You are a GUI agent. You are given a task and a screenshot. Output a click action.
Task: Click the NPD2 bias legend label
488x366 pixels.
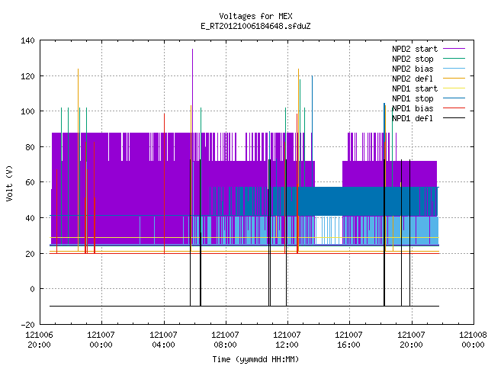coord(413,69)
